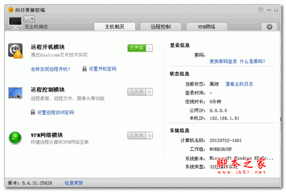Open 怎样实现远程开机? help link
This screenshot has width=286, height=192.
pyautogui.click(x=51, y=69)
